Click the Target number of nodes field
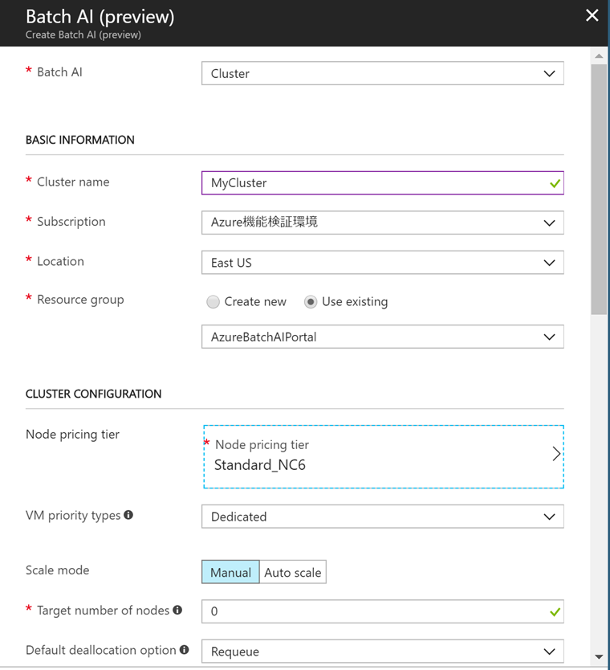 (383, 611)
